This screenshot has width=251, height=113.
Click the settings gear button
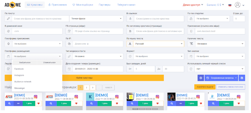click(201, 78)
